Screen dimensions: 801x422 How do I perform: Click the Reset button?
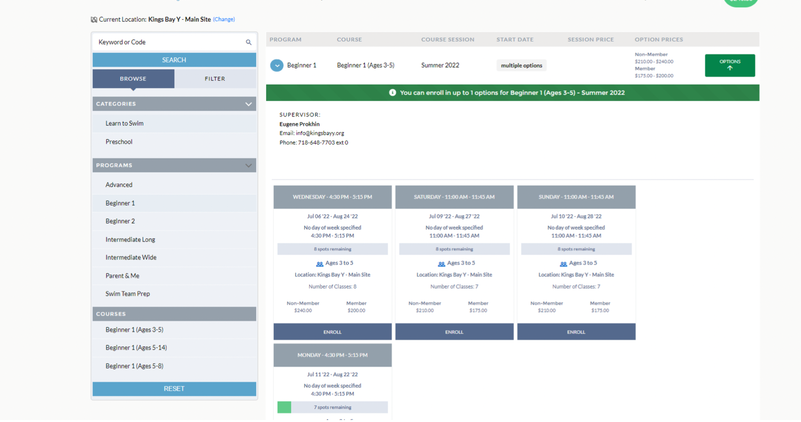click(x=174, y=389)
